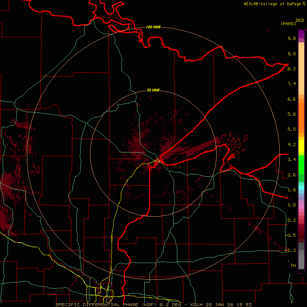This screenshot has height=307, width=307.
Task: Click the 7.4 legend value
Action: [292, 84]
